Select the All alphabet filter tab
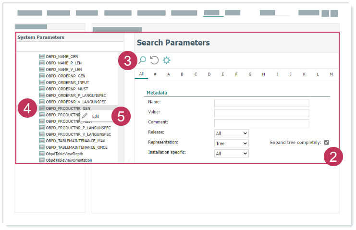The width and height of the screenshot is (356, 230). pos(141,74)
